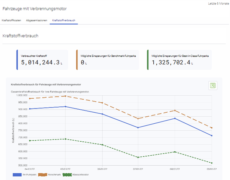Click the blue fleet data point at 08/01/22
Screen dimensions: 230x180
pos(175,118)
